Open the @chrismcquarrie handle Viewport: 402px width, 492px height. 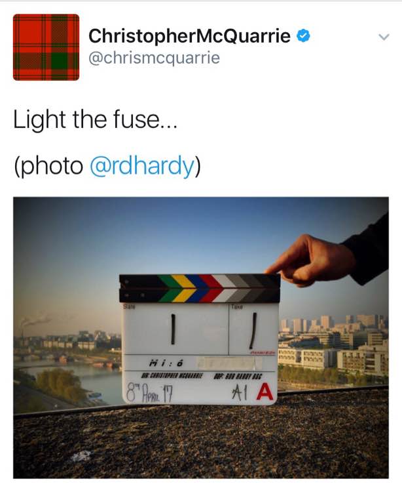(154, 58)
